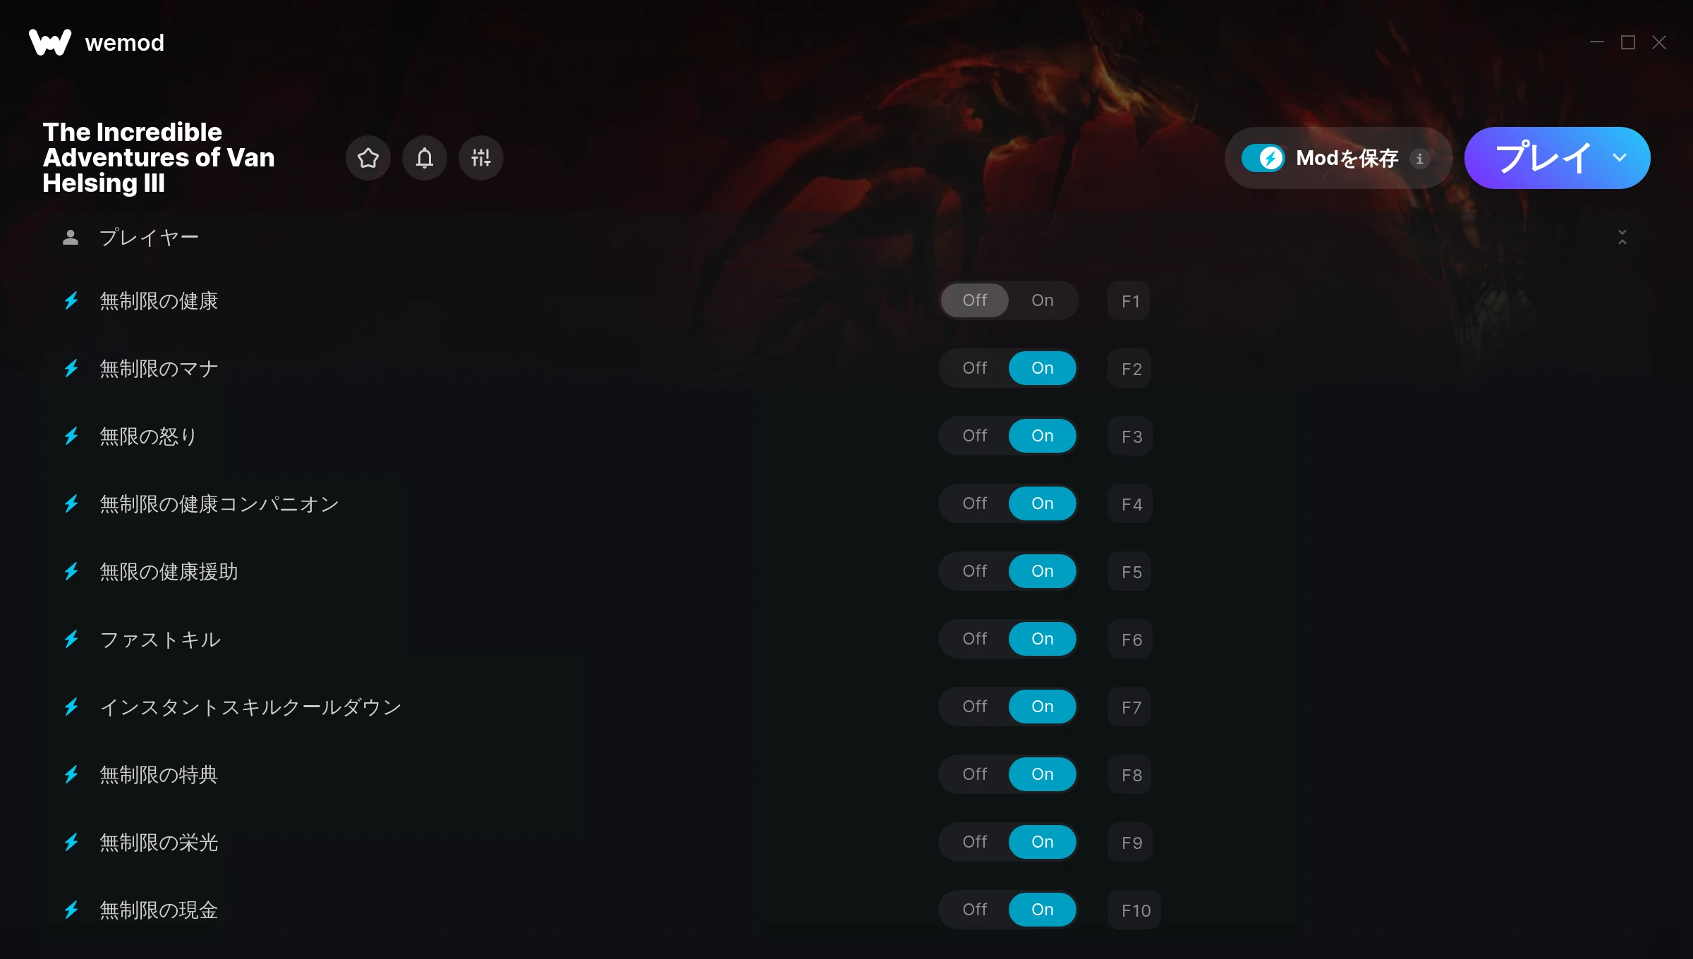Turn Off the 無限の怒り cheat

(974, 436)
